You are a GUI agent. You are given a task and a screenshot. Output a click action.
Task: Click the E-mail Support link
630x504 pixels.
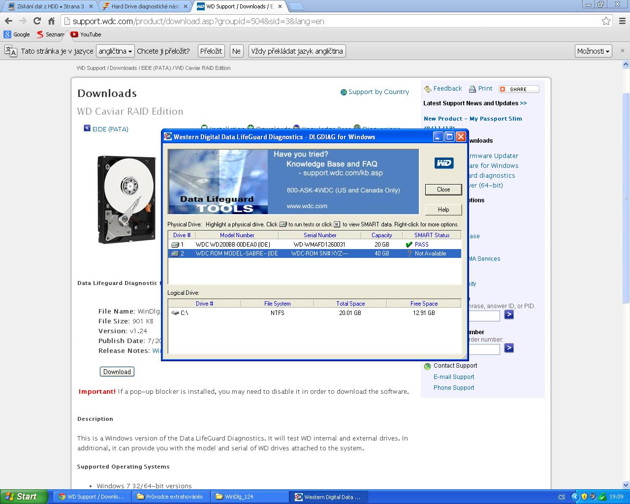pos(454,377)
